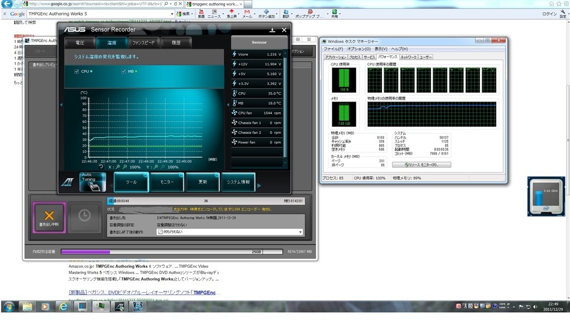570x320 pixels.
Task: Uncheck the CPU temperature checkbox
Action: [77, 71]
